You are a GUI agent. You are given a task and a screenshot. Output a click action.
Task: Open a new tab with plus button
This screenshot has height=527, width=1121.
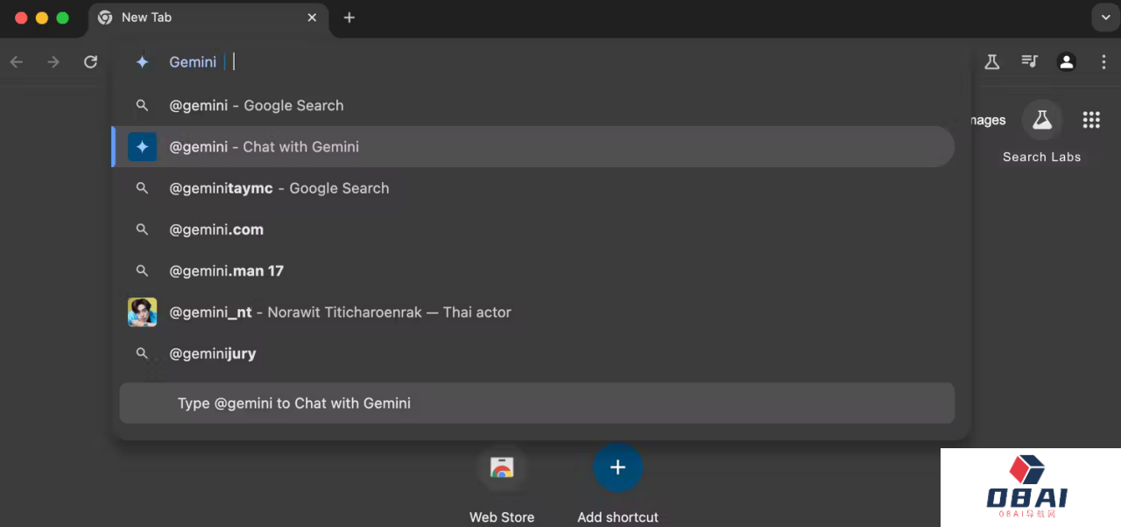point(349,18)
